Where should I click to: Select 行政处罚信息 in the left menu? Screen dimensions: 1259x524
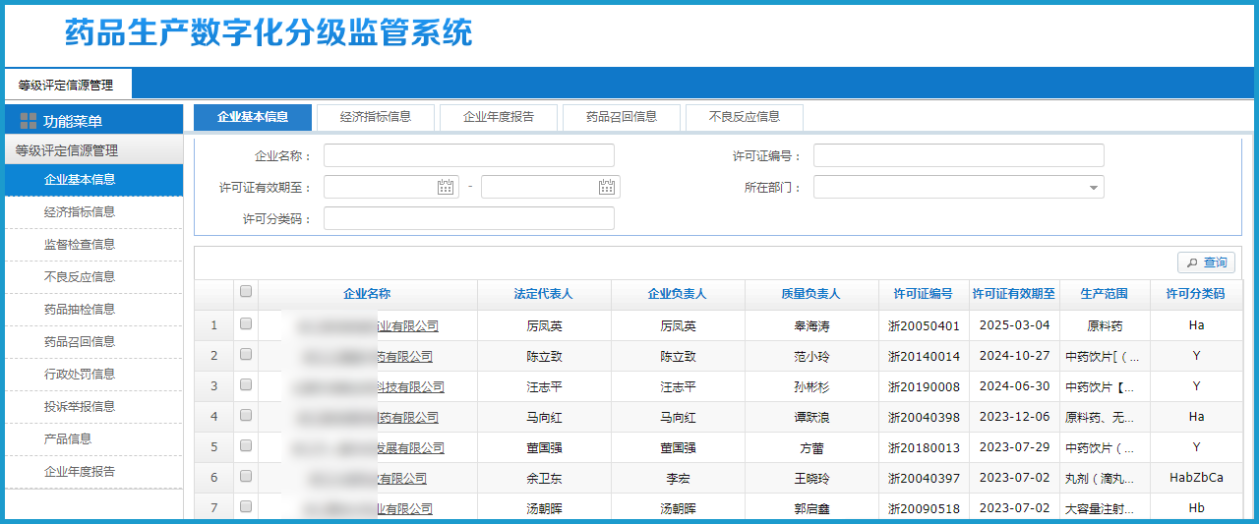point(80,374)
